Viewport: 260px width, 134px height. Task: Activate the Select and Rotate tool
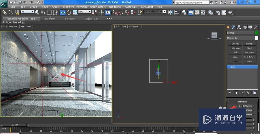click(x=69, y=12)
